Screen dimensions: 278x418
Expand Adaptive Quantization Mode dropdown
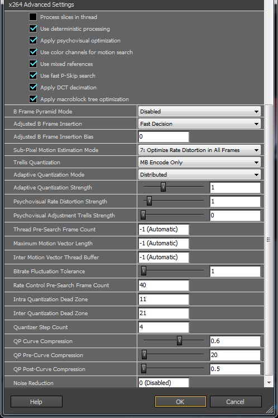point(199,174)
